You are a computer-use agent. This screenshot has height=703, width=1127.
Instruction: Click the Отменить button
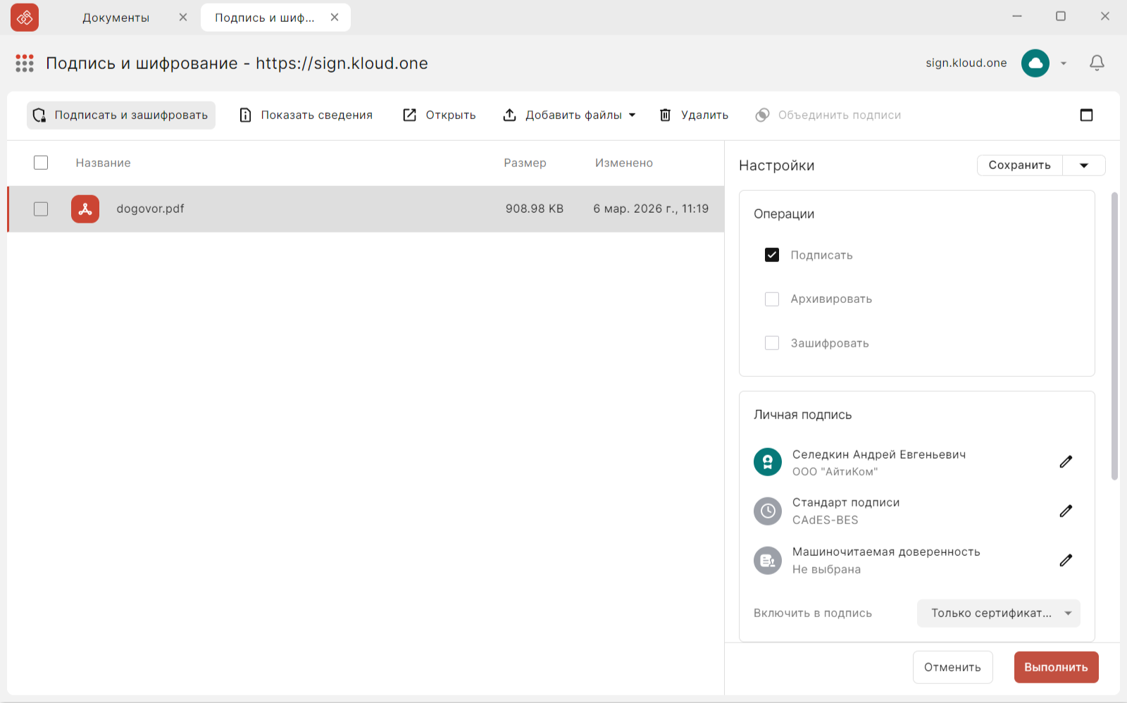[952, 667]
